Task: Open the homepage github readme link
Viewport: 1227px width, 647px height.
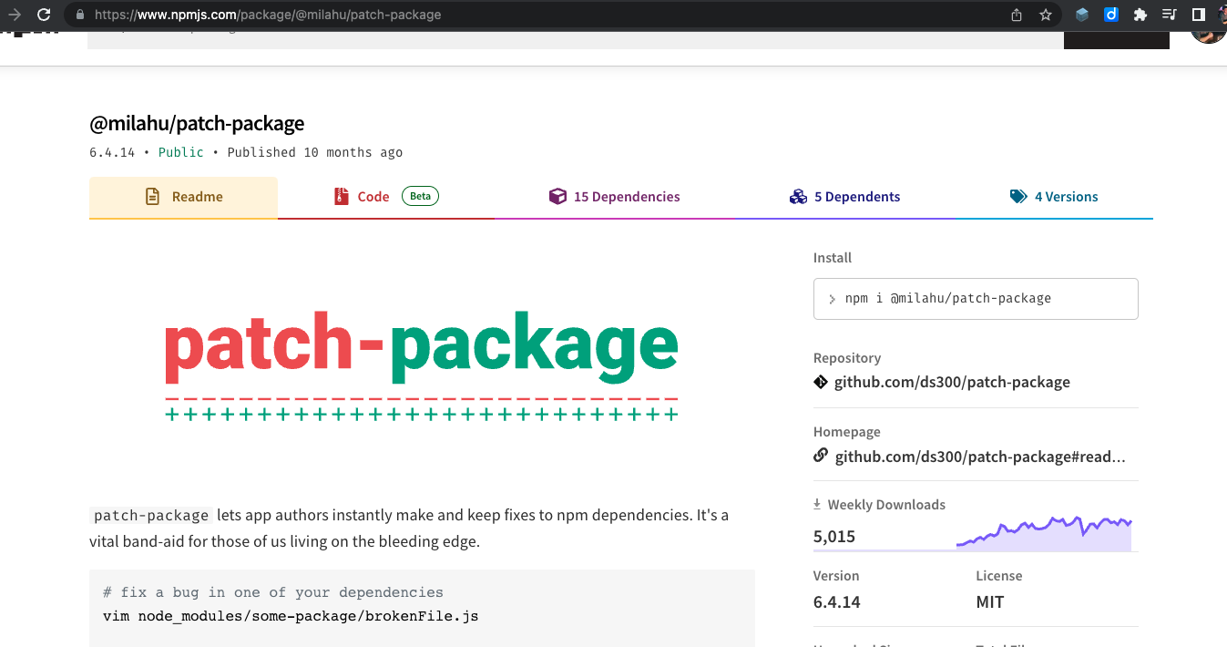Action: [980, 457]
